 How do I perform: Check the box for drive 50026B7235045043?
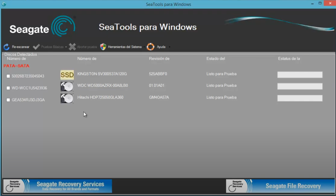pyautogui.click(x=8, y=76)
